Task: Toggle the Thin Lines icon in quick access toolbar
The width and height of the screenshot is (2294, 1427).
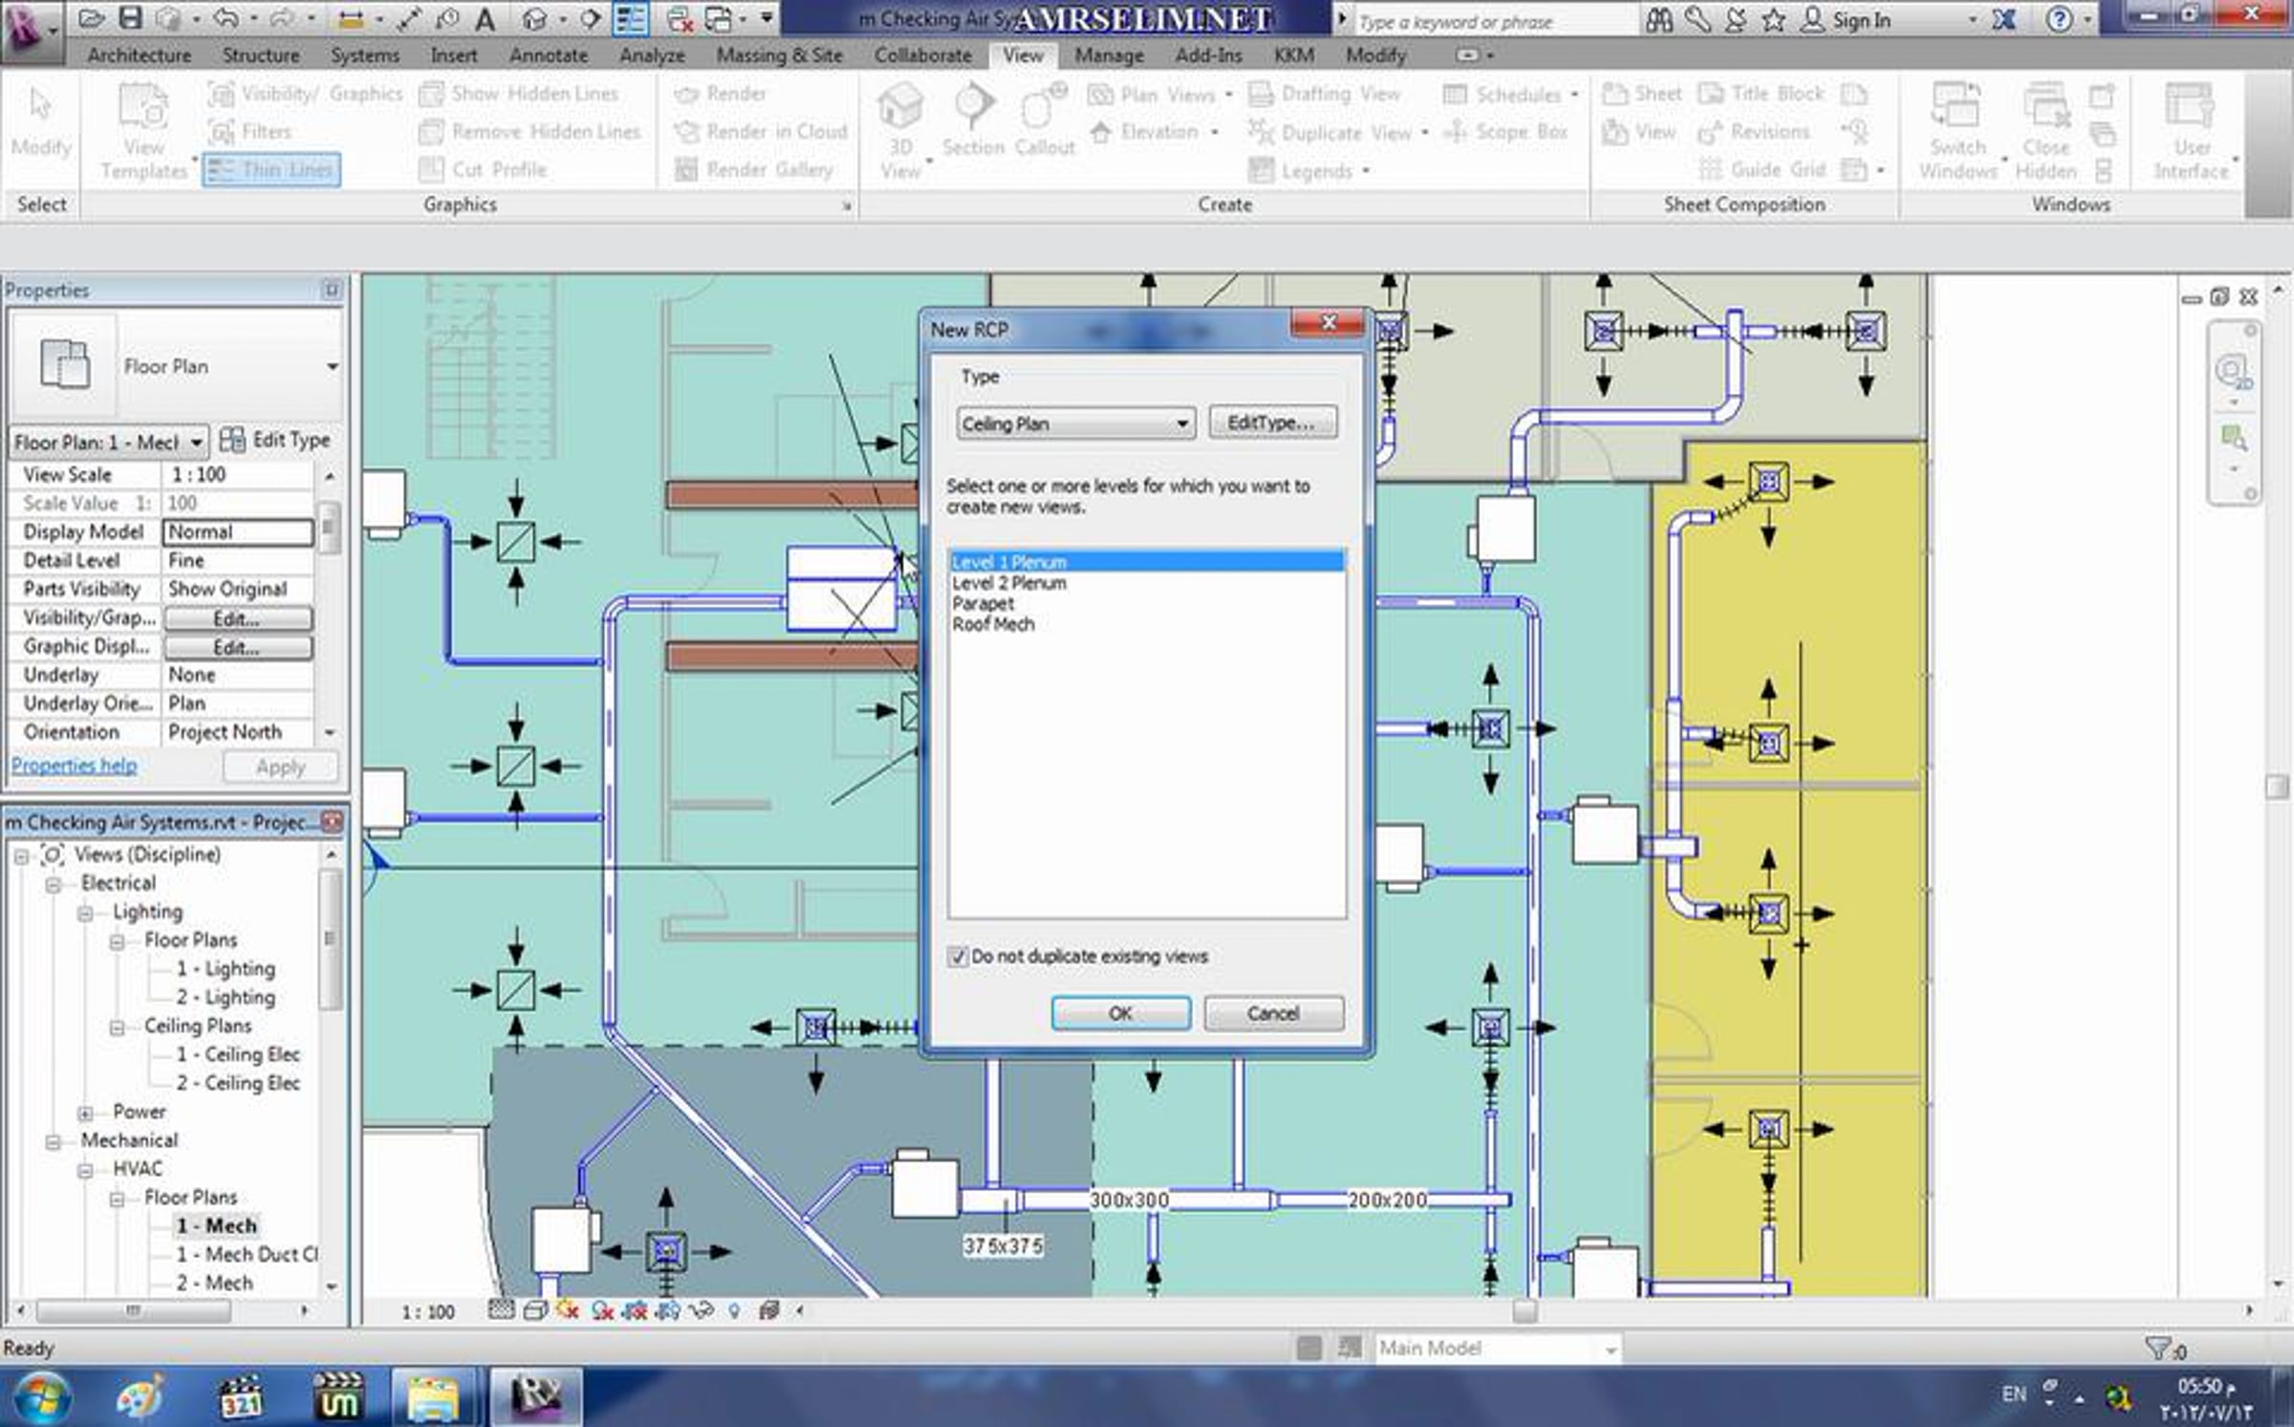Action: (x=631, y=18)
